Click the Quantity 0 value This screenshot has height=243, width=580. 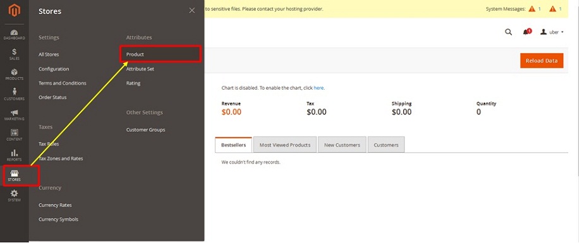coord(479,112)
